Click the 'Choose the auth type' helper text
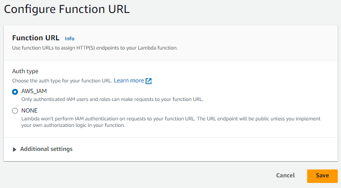The image size is (341, 188). click(62, 81)
